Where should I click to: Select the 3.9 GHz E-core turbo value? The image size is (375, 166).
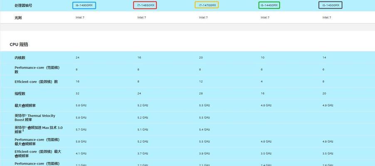(205, 153)
